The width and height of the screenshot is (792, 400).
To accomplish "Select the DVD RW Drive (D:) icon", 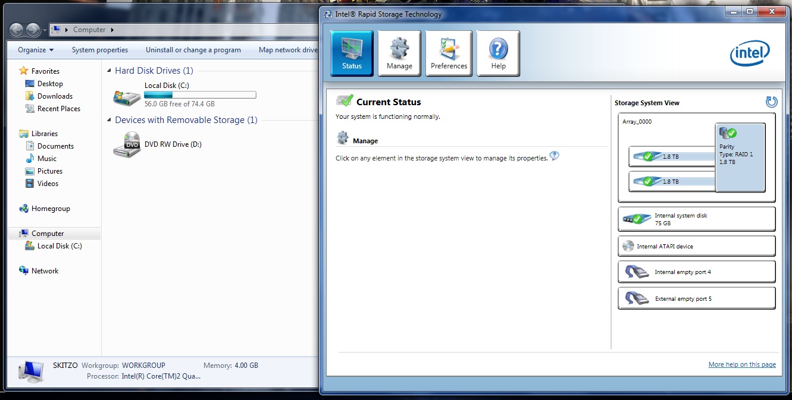I will click(127, 144).
